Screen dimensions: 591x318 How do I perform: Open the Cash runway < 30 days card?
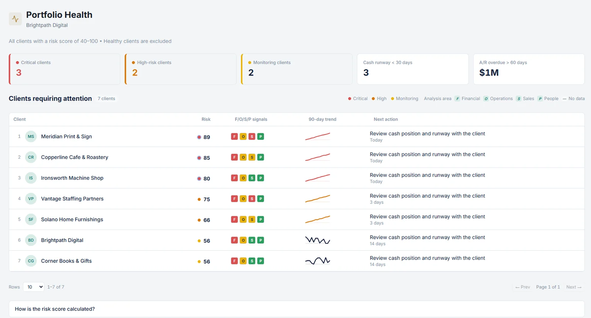413,69
